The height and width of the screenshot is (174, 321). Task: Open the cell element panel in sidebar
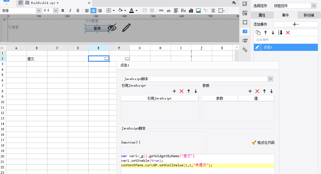[245, 4]
